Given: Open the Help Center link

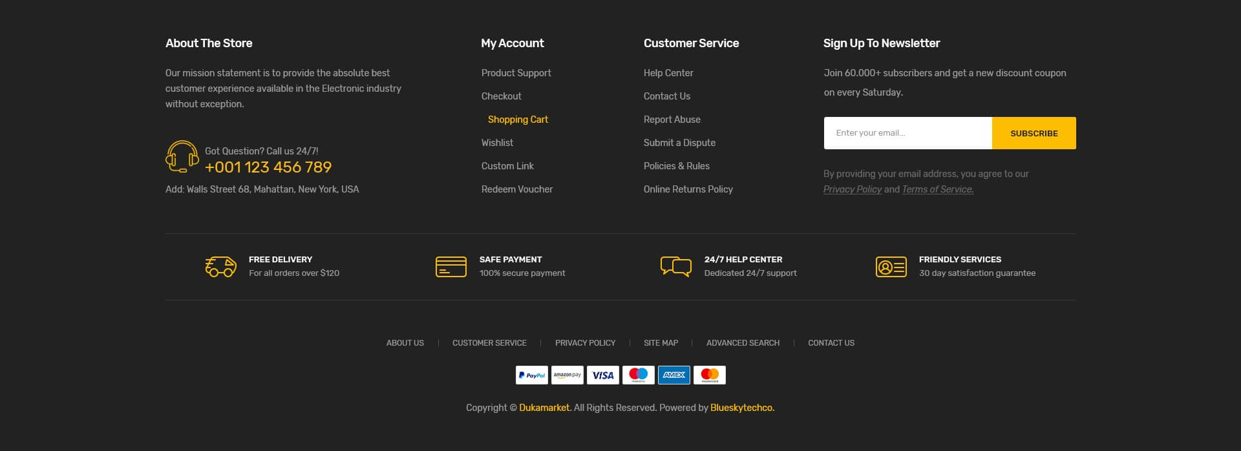Looking at the screenshot, I should (668, 73).
